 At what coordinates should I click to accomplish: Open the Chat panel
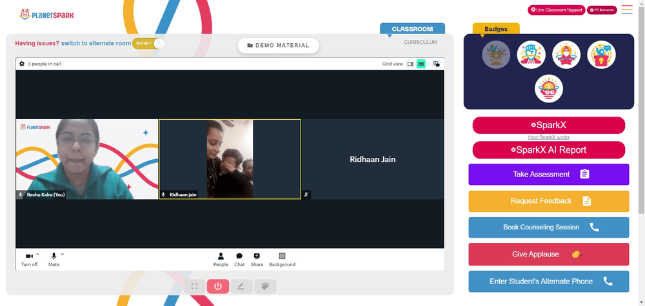coord(239,260)
